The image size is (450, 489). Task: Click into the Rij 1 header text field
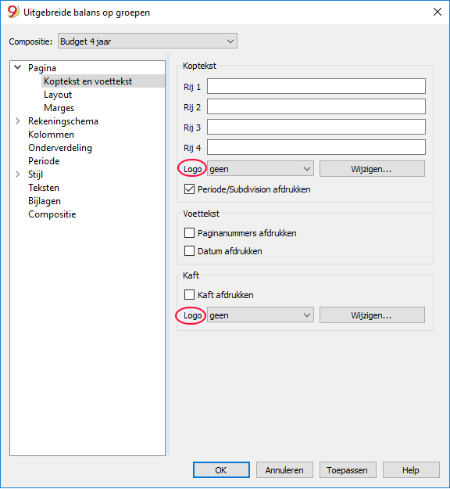pyautogui.click(x=316, y=86)
